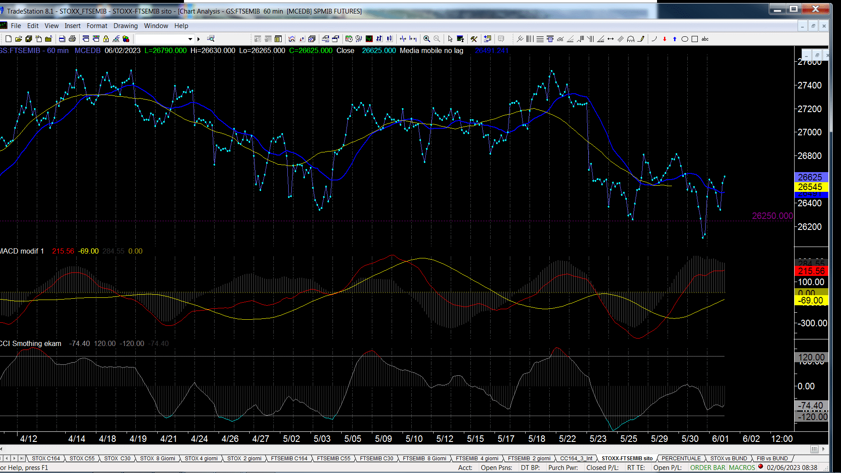Click the red 215.56 MACD label
This screenshot has width=841, height=473.
pos(811,271)
